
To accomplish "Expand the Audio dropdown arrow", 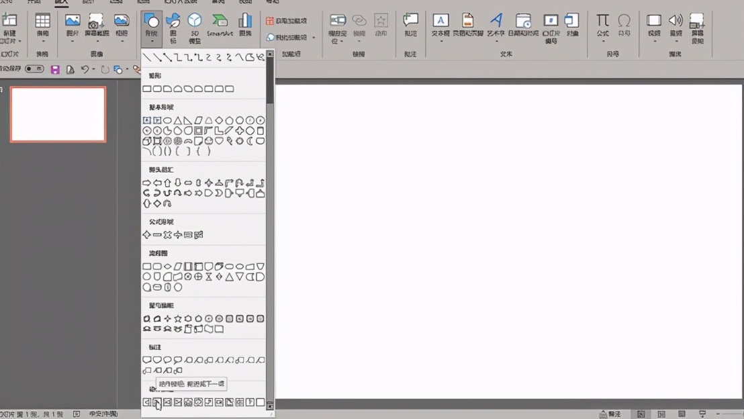I will (x=676, y=41).
